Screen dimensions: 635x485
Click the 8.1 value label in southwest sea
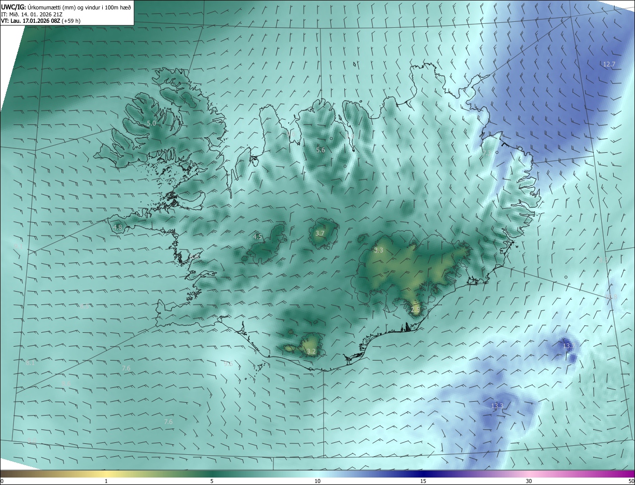(30, 363)
